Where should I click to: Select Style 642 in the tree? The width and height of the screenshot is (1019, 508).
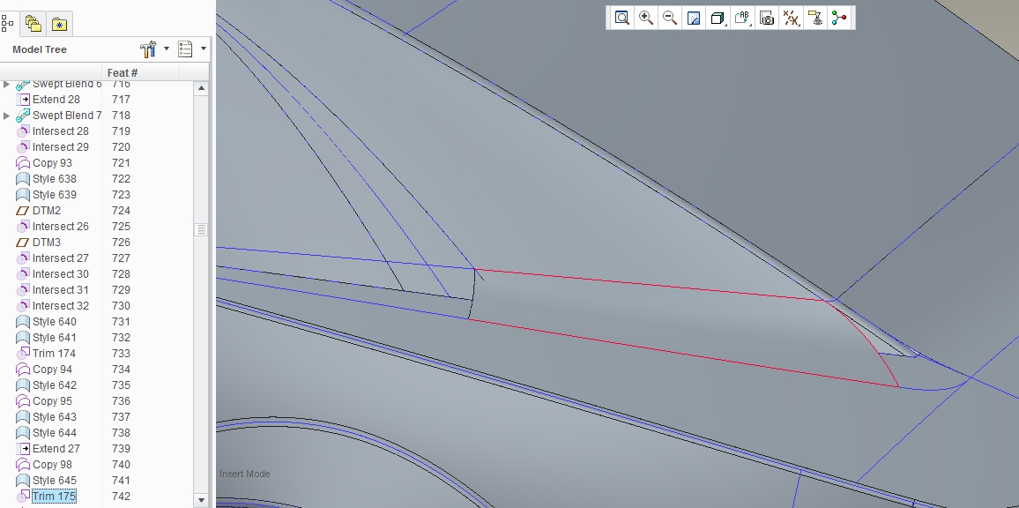(54, 385)
